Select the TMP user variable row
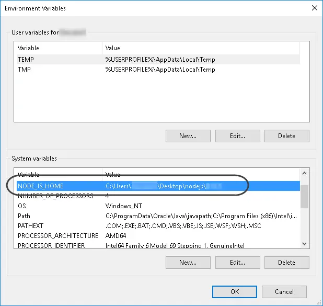 [158, 70]
